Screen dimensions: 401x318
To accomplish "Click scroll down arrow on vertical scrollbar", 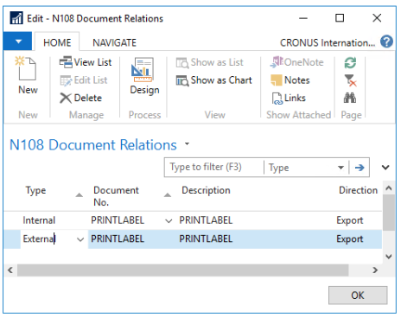I will (389, 257).
